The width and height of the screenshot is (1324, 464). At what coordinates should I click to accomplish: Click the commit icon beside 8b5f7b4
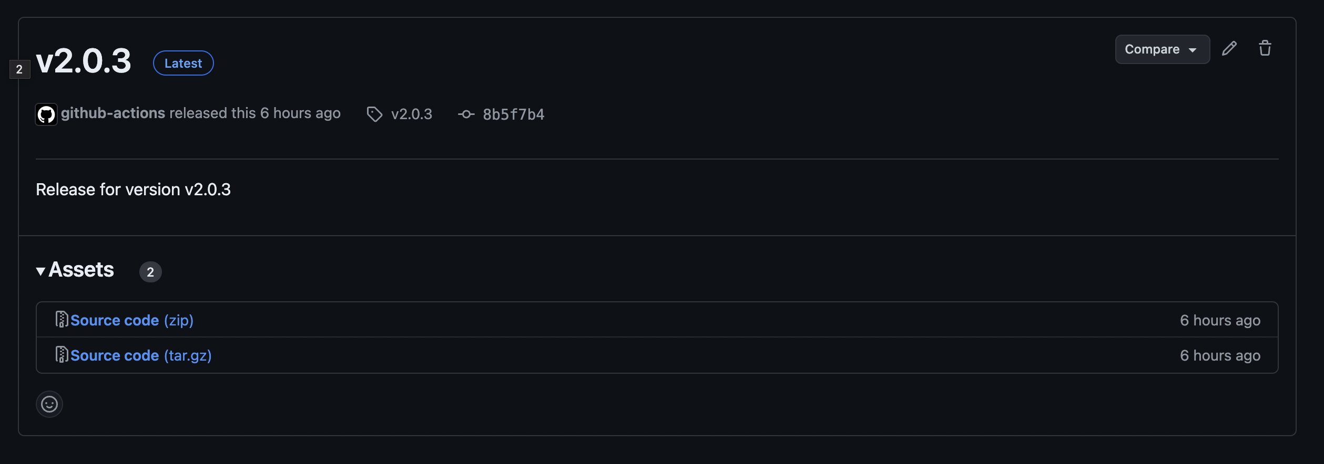(466, 114)
